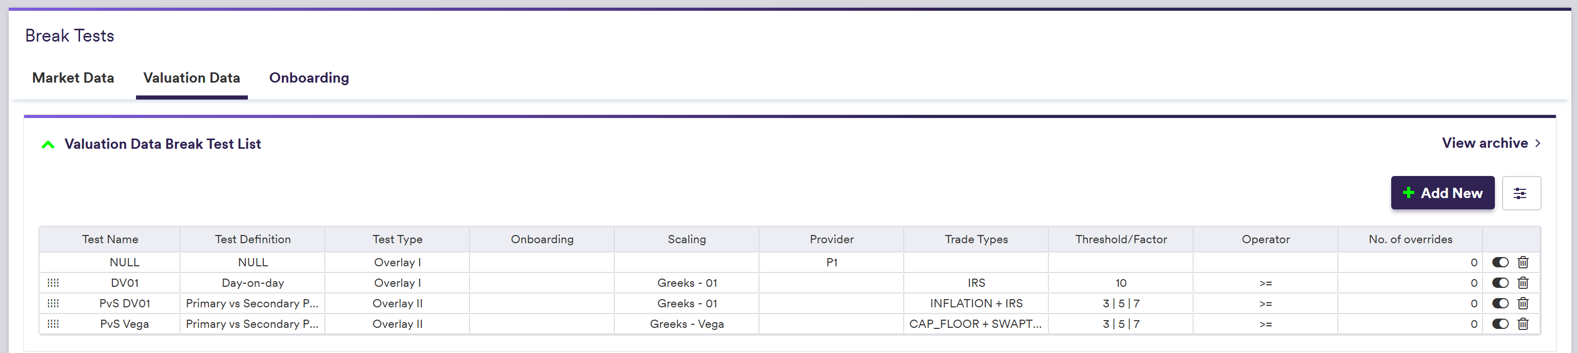Select the Valuation Data tab

(x=191, y=78)
